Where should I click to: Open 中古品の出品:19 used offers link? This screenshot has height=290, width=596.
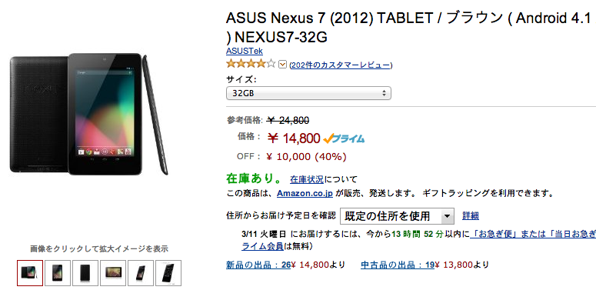pyautogui.click(x=398, y=265)
